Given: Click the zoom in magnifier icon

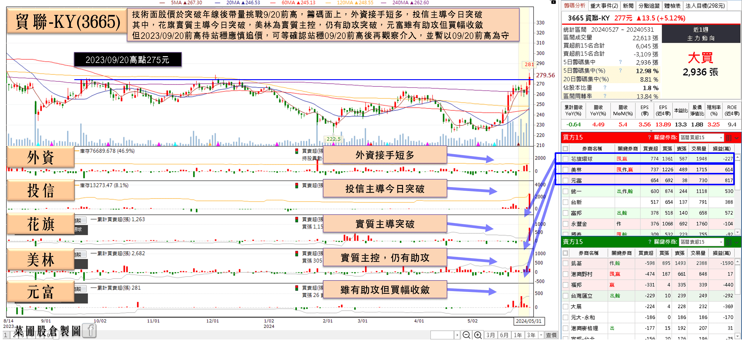Looking at the screenshot, I should click(x=478, y=335).
